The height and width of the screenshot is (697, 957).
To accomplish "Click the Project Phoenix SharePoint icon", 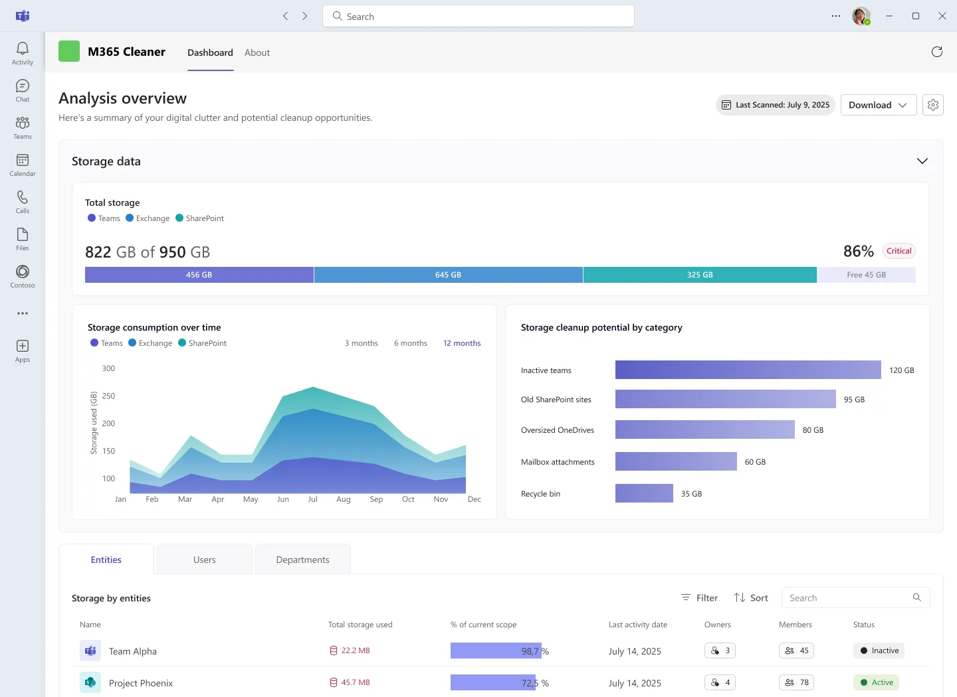I will pos(90,682).
